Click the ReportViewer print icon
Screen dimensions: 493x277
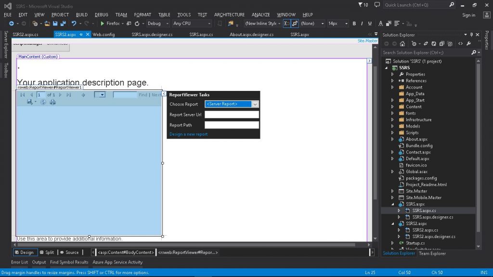52,102
